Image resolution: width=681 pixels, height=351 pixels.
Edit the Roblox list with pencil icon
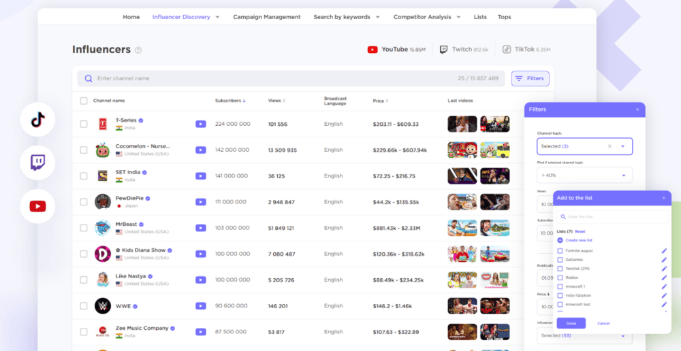click(x=663, y=278)
